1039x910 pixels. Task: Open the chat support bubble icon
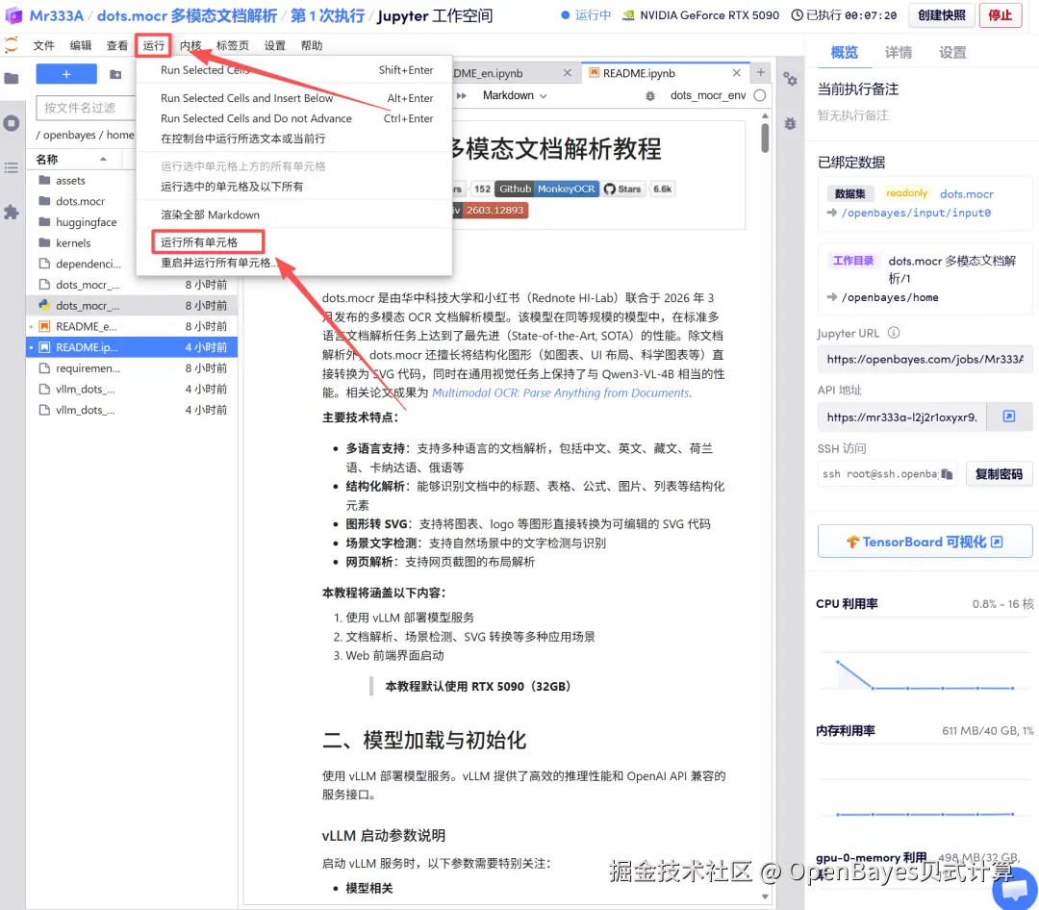coord(1015,890)
